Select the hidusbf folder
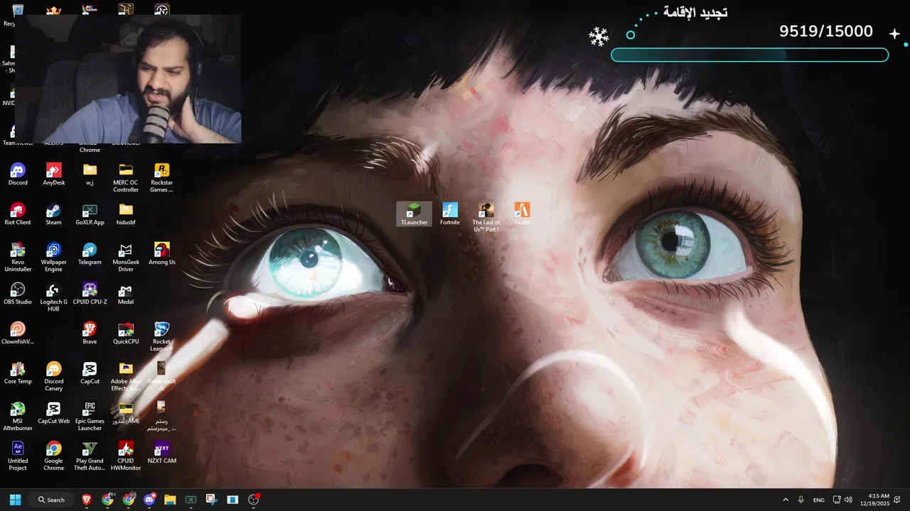Viewport: 910px width, 511px height. (x=126, y=214)
